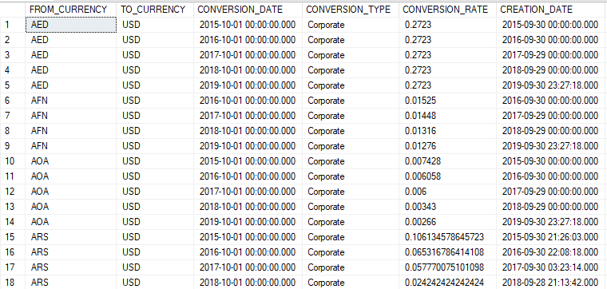Screen dimensions: 607x289
Task: Click the AOA cell in row 10
Action: 71,161
